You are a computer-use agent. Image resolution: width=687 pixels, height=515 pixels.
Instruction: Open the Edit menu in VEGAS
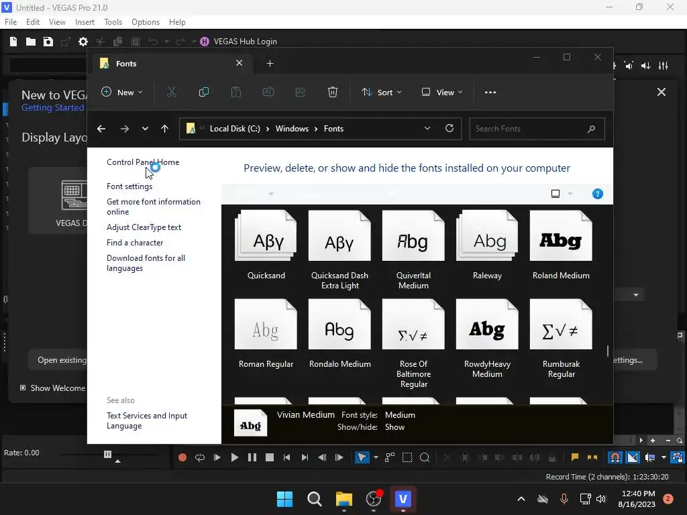tap(33, 22)
